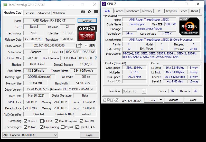This screenshot has height=142, width=206.
Task: Click the Device ID value 1002 73BF - 1DA2 E438
Action: [x=80, y=52]
